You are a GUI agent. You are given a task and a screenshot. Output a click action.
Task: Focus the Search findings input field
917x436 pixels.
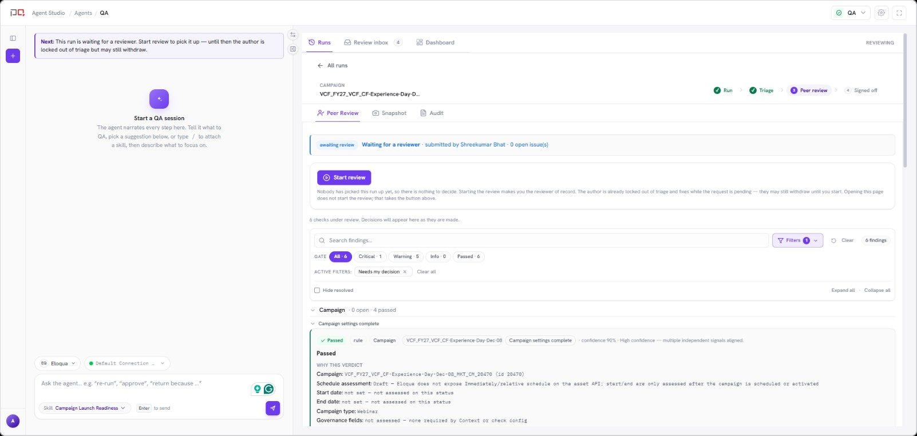[x=541, y=240]
